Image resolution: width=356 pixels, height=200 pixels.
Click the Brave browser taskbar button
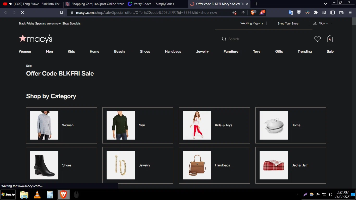(x=63, y=195)
